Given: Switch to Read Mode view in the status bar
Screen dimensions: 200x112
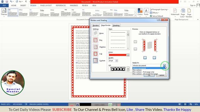Looking at the screenshot, I should pyautogui.click(x=179, y=104).
